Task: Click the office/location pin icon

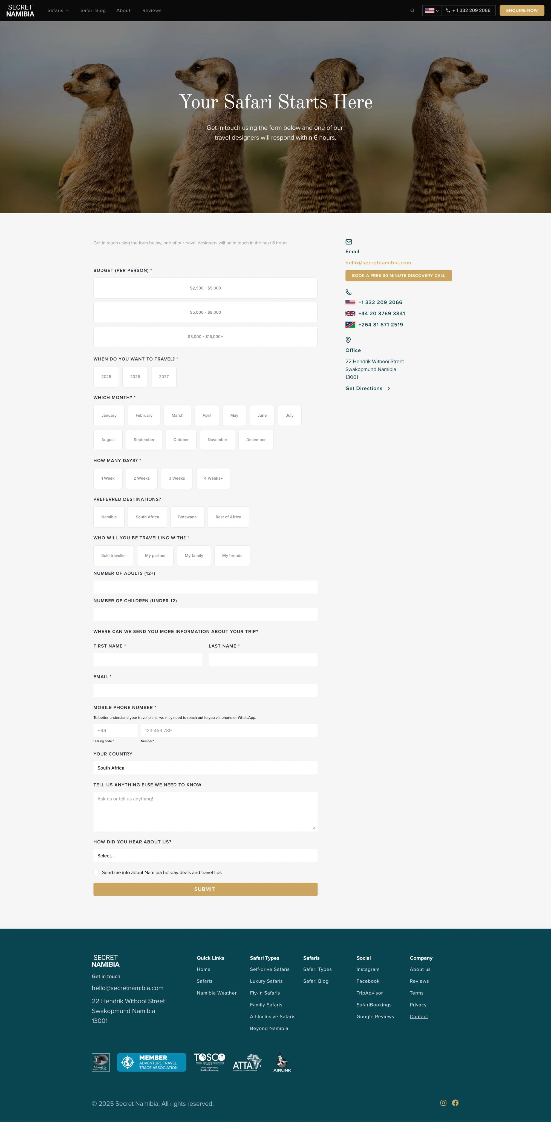Action: [x=349, y=339]
